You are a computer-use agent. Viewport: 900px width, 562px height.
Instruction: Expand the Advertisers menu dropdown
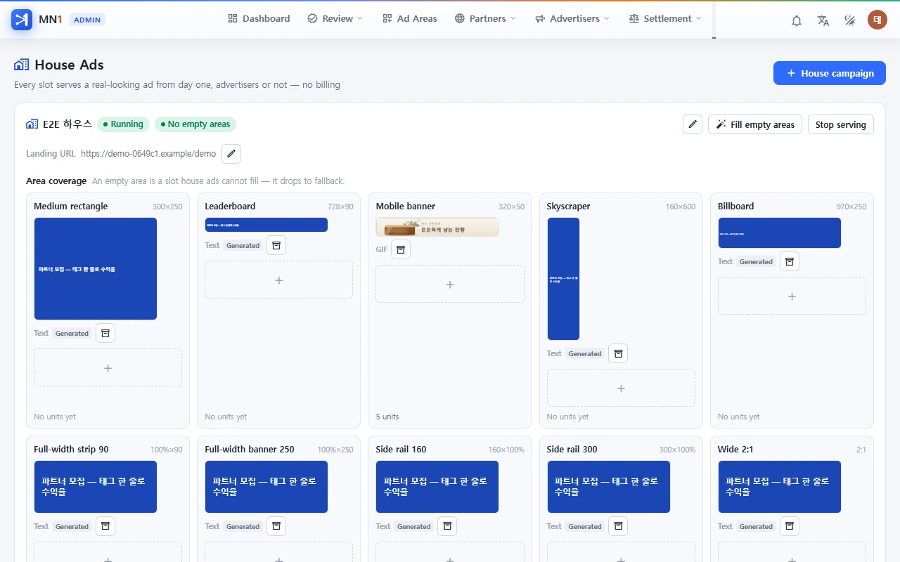click(572, 19)
